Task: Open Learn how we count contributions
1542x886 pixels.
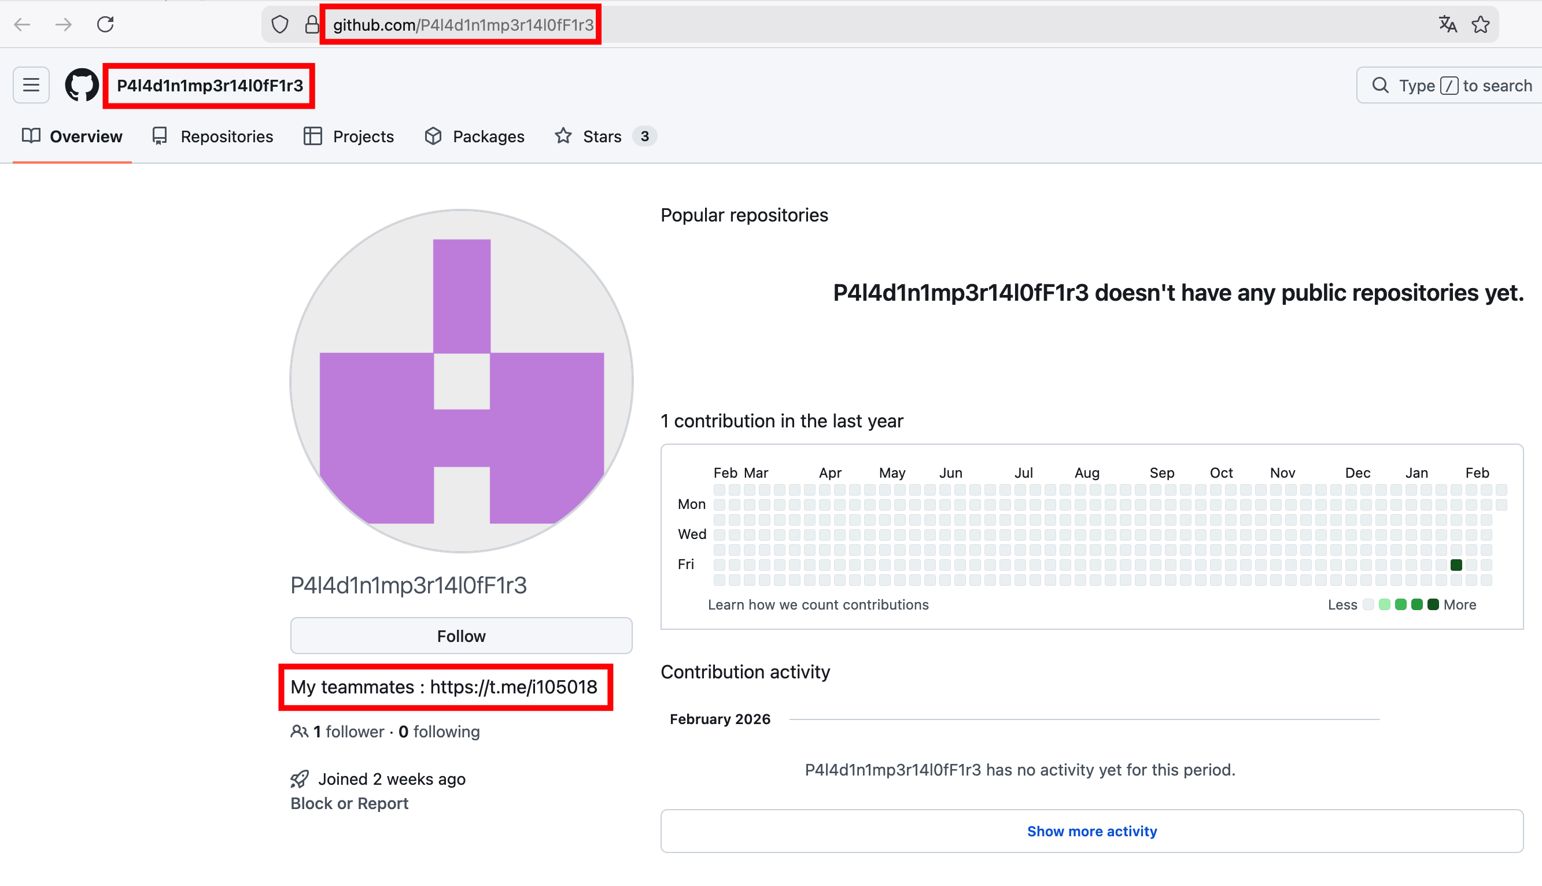Action: pyautogui.click(x=818, y=604)
